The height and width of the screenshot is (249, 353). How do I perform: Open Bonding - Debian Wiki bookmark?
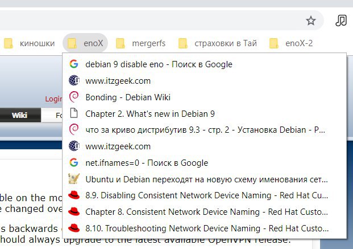(x=205, y=97)
